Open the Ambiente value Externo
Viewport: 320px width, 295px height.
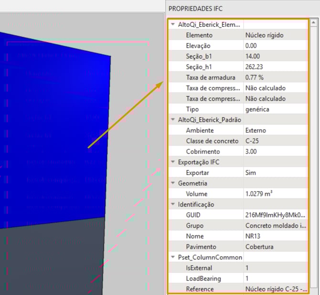pos(275,130)
